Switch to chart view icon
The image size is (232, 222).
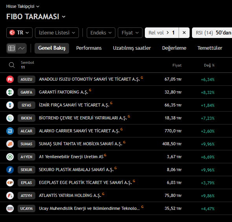(21, 48)
